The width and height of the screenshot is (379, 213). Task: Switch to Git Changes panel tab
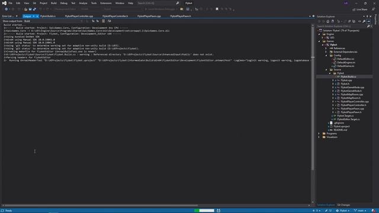click(343, 205)
